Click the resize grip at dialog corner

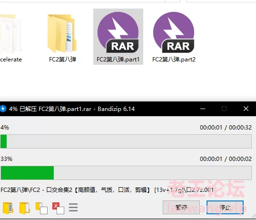point(254,216)
